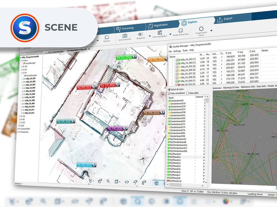The width and height of the screenshot is (277, 207).
Task: Click the navigation mode icon in 3D view toolbar
Action: click(x=91, y=181)
